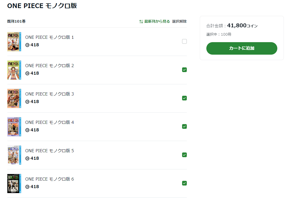
Task: Open the ONE PIECE モノクロ版 5 title
Action: (50, 151)
